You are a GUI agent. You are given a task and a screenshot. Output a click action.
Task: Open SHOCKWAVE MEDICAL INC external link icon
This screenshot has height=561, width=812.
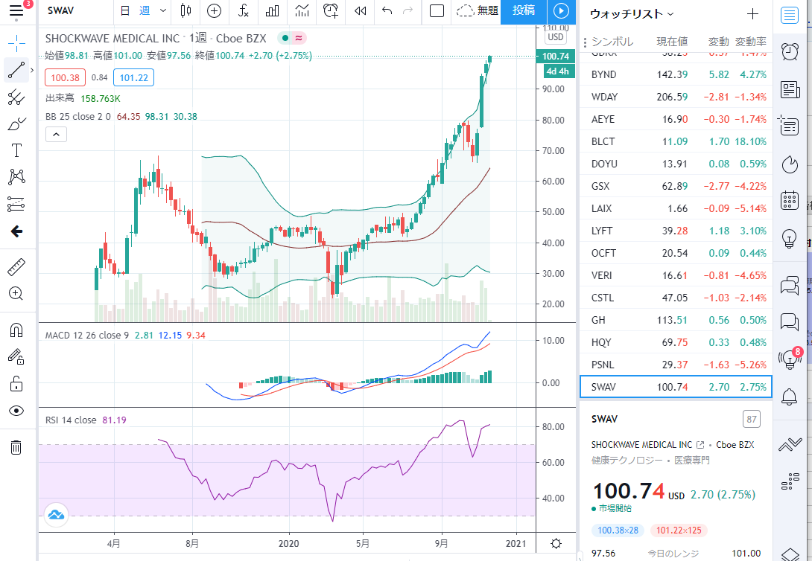pos(701,445)
